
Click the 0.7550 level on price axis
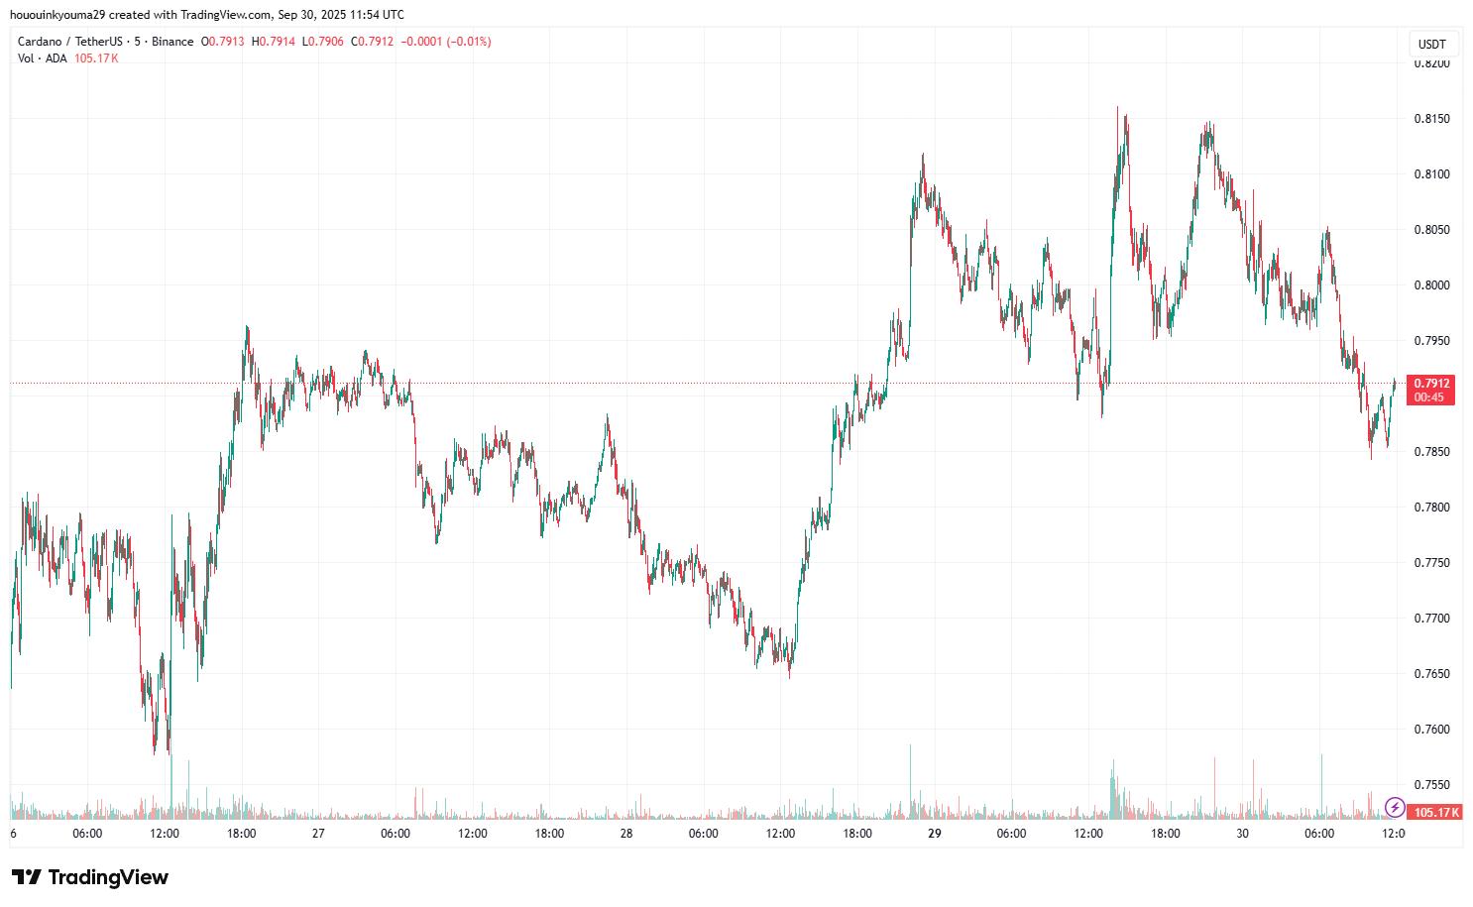click(x=1431, y=785)
